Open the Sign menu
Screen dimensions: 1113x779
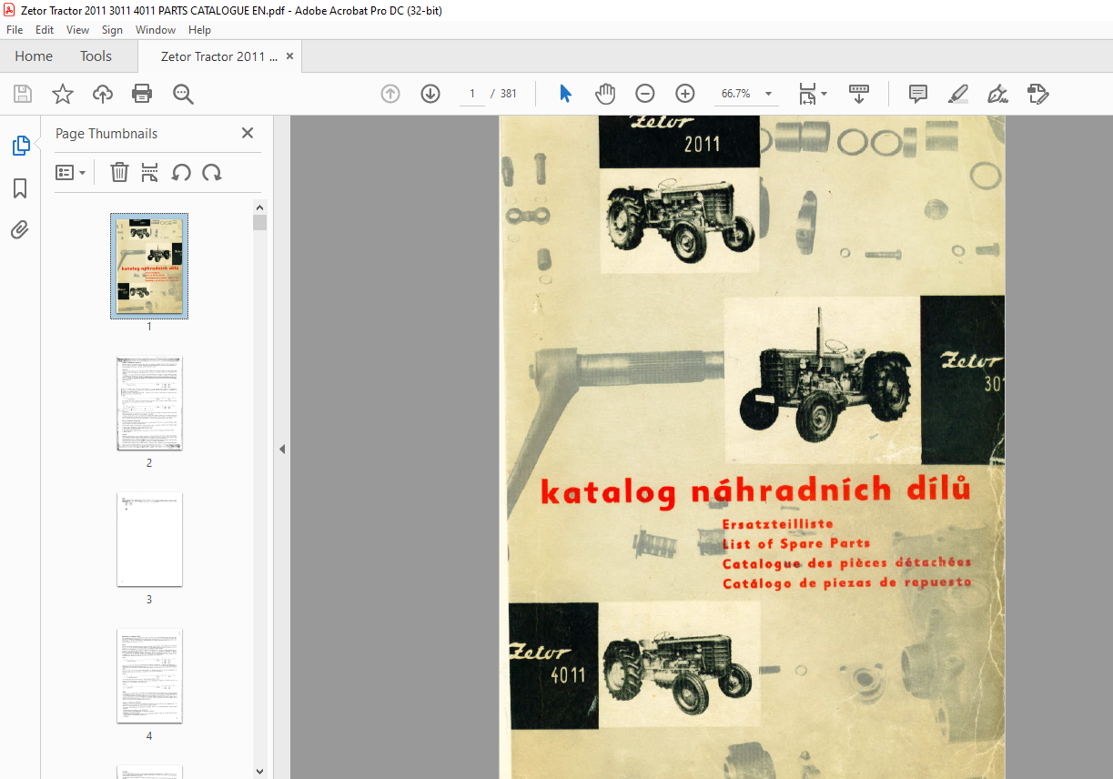(112, 30)
